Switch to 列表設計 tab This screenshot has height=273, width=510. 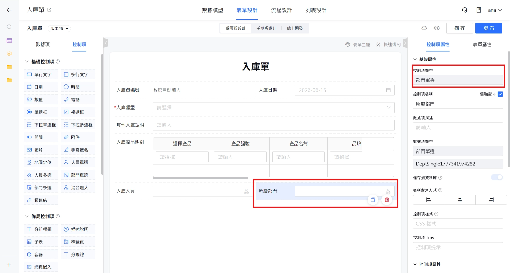pyautogui.click(x=316, y=10)
